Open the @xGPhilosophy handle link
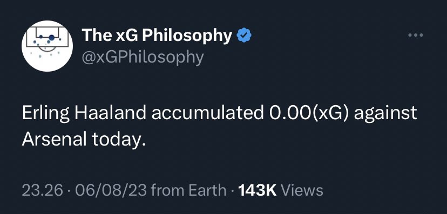Image resolution: width=447 pixels, height=214 pixels. 143,57
